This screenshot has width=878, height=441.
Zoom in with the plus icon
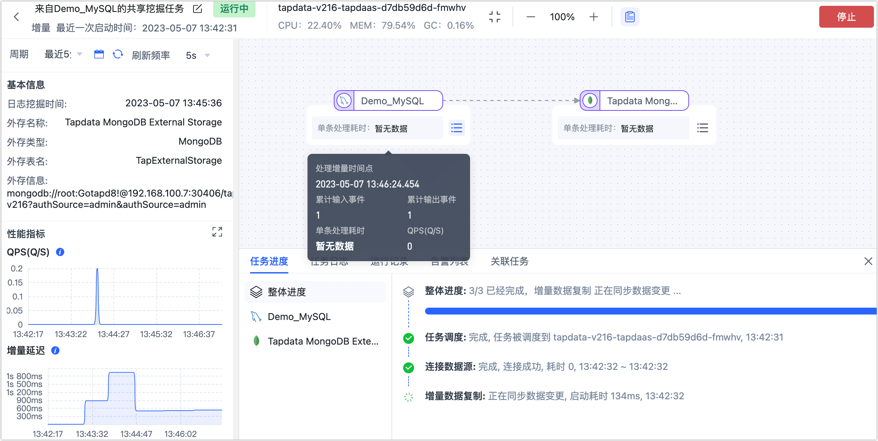[x=594, y=17]
